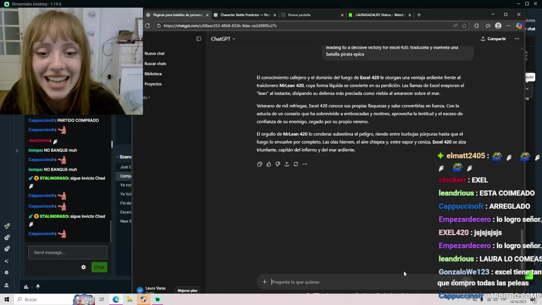Open a new browser tab with plus

[x=419, y=15]
